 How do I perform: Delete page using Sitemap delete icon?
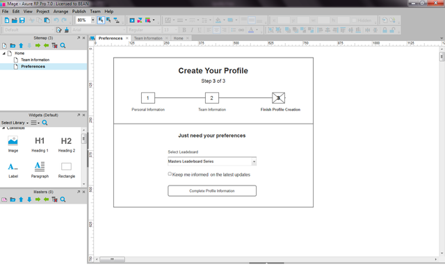(x=54, y=46)
